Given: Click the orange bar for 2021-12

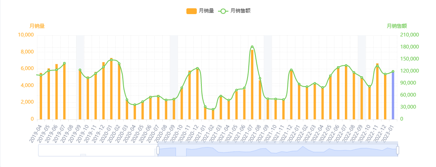Looking at the screenshot, I should (291, 95).
